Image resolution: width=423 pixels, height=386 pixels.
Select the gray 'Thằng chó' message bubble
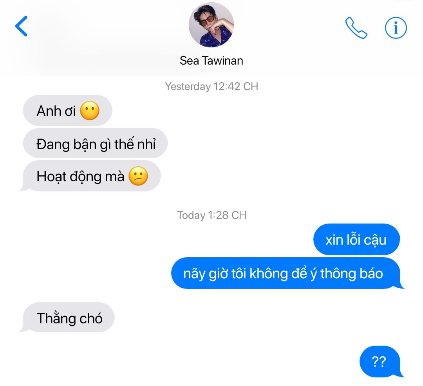point(67,317)
